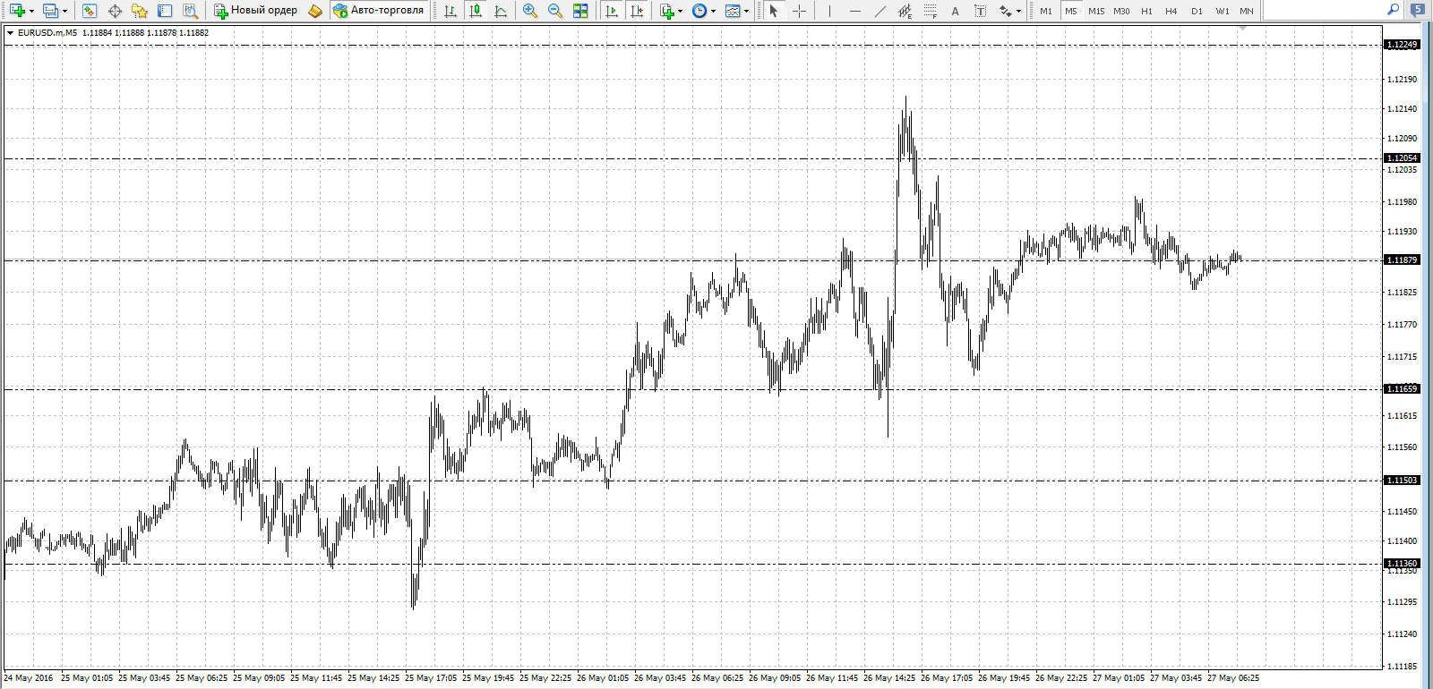The image size is (1433, 689).
Task: Open the add indicators list
Action: [x=666, y=11]
